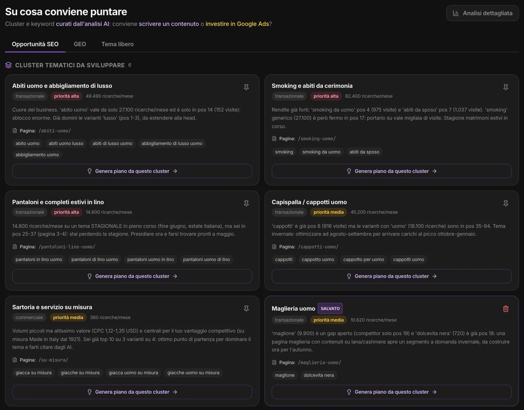Switch to the Tema libero tab
Viewport: 524px width, 410px height.
tap(118, 44)
